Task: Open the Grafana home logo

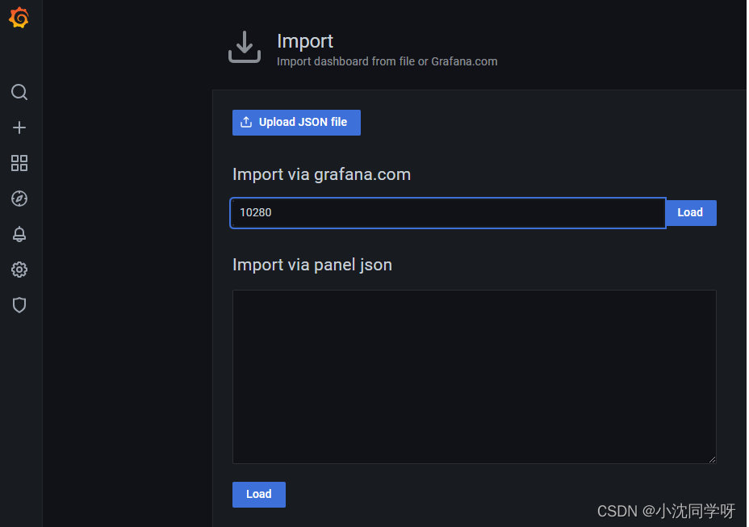Action: [19, 18]
